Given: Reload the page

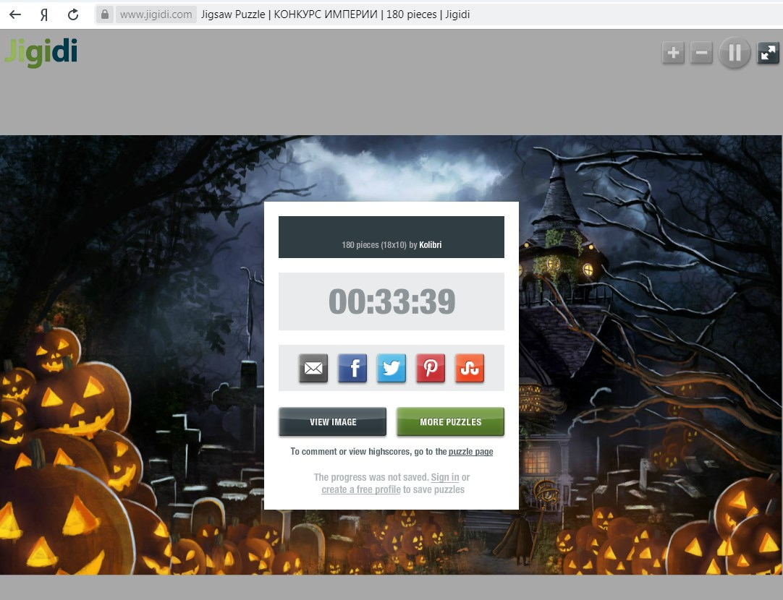Looking at the screenshot, I should [x=73, y=14].
